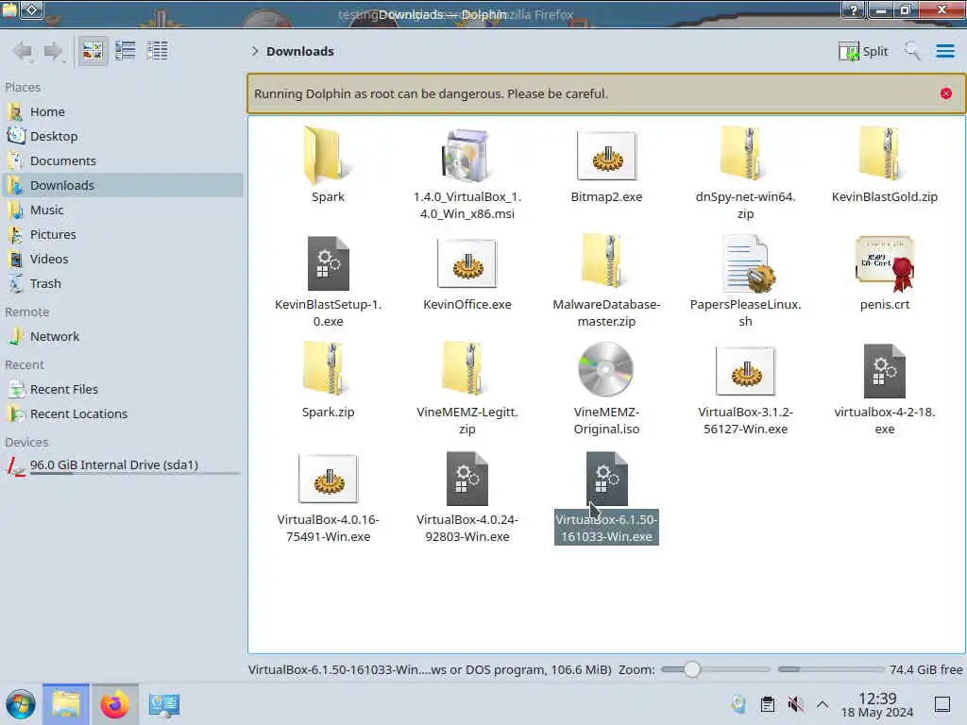Select virtualbox-4-2-18.exe icon

pyautogui.click(x=884, y=370)
